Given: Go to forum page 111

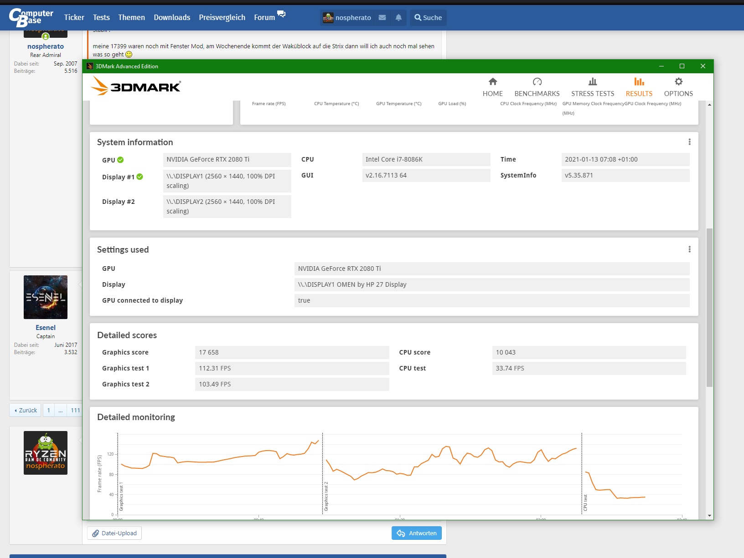Looking at the screenshot, I should (75, 410).
